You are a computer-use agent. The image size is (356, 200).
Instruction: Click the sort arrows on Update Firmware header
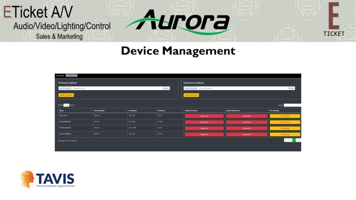[223, 110]
